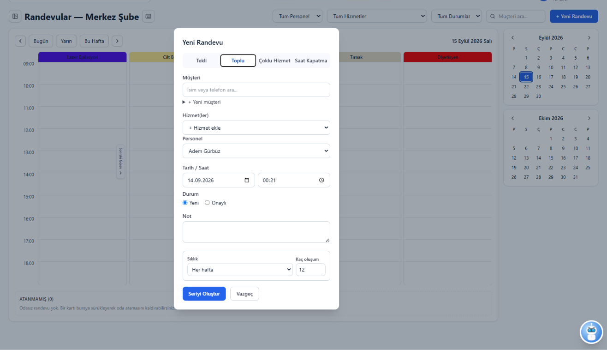The width and height of the screenshot is (607, 350).
Task: Expand the Sonraki Görev side handle
Action: click(120, 162)
